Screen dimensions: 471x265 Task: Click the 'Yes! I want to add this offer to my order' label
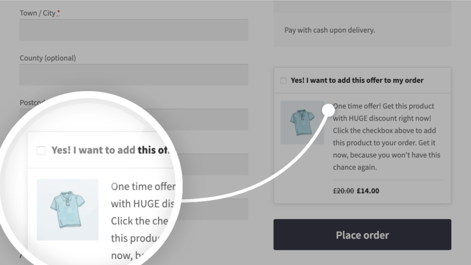pos(357,80)
